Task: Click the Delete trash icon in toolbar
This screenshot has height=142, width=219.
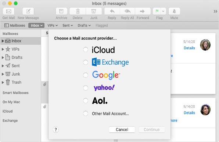Action: (78, 11)
